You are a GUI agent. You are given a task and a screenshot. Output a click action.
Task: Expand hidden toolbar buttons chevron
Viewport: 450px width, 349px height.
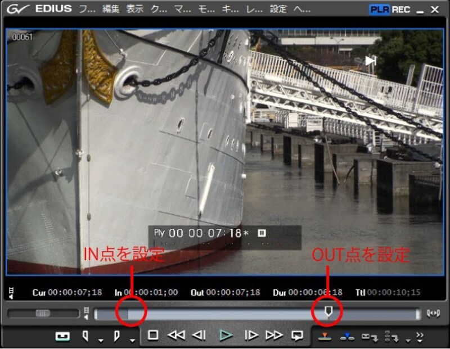pyautogui.click(x=420, y=337)
